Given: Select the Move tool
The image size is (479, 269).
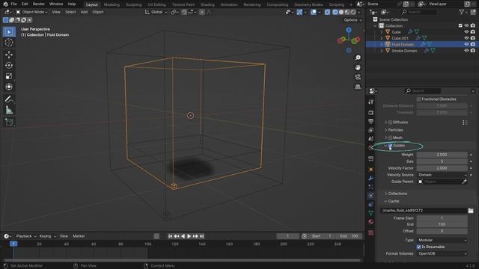Looking at the screenshot, I should [9, 55].
